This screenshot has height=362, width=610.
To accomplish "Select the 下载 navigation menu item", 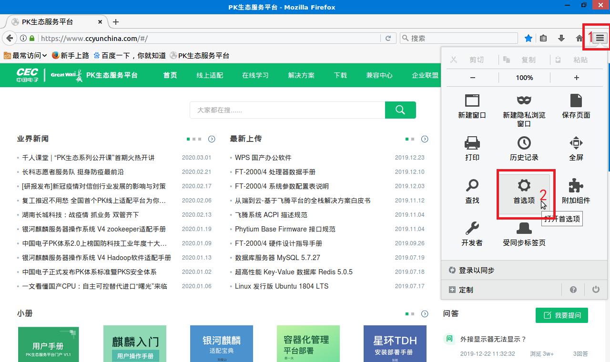I will (x=340, y=75).
